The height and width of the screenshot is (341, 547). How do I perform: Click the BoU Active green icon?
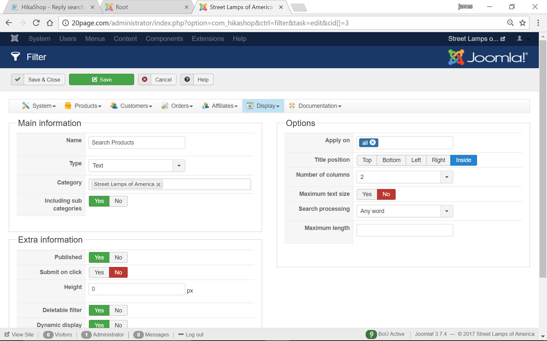click(371, 334)
